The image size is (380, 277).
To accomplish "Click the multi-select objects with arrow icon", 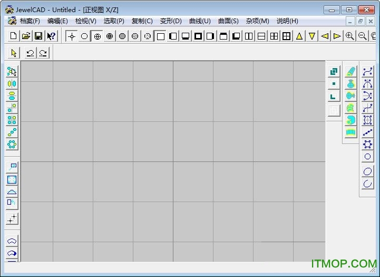I will 12,72.
